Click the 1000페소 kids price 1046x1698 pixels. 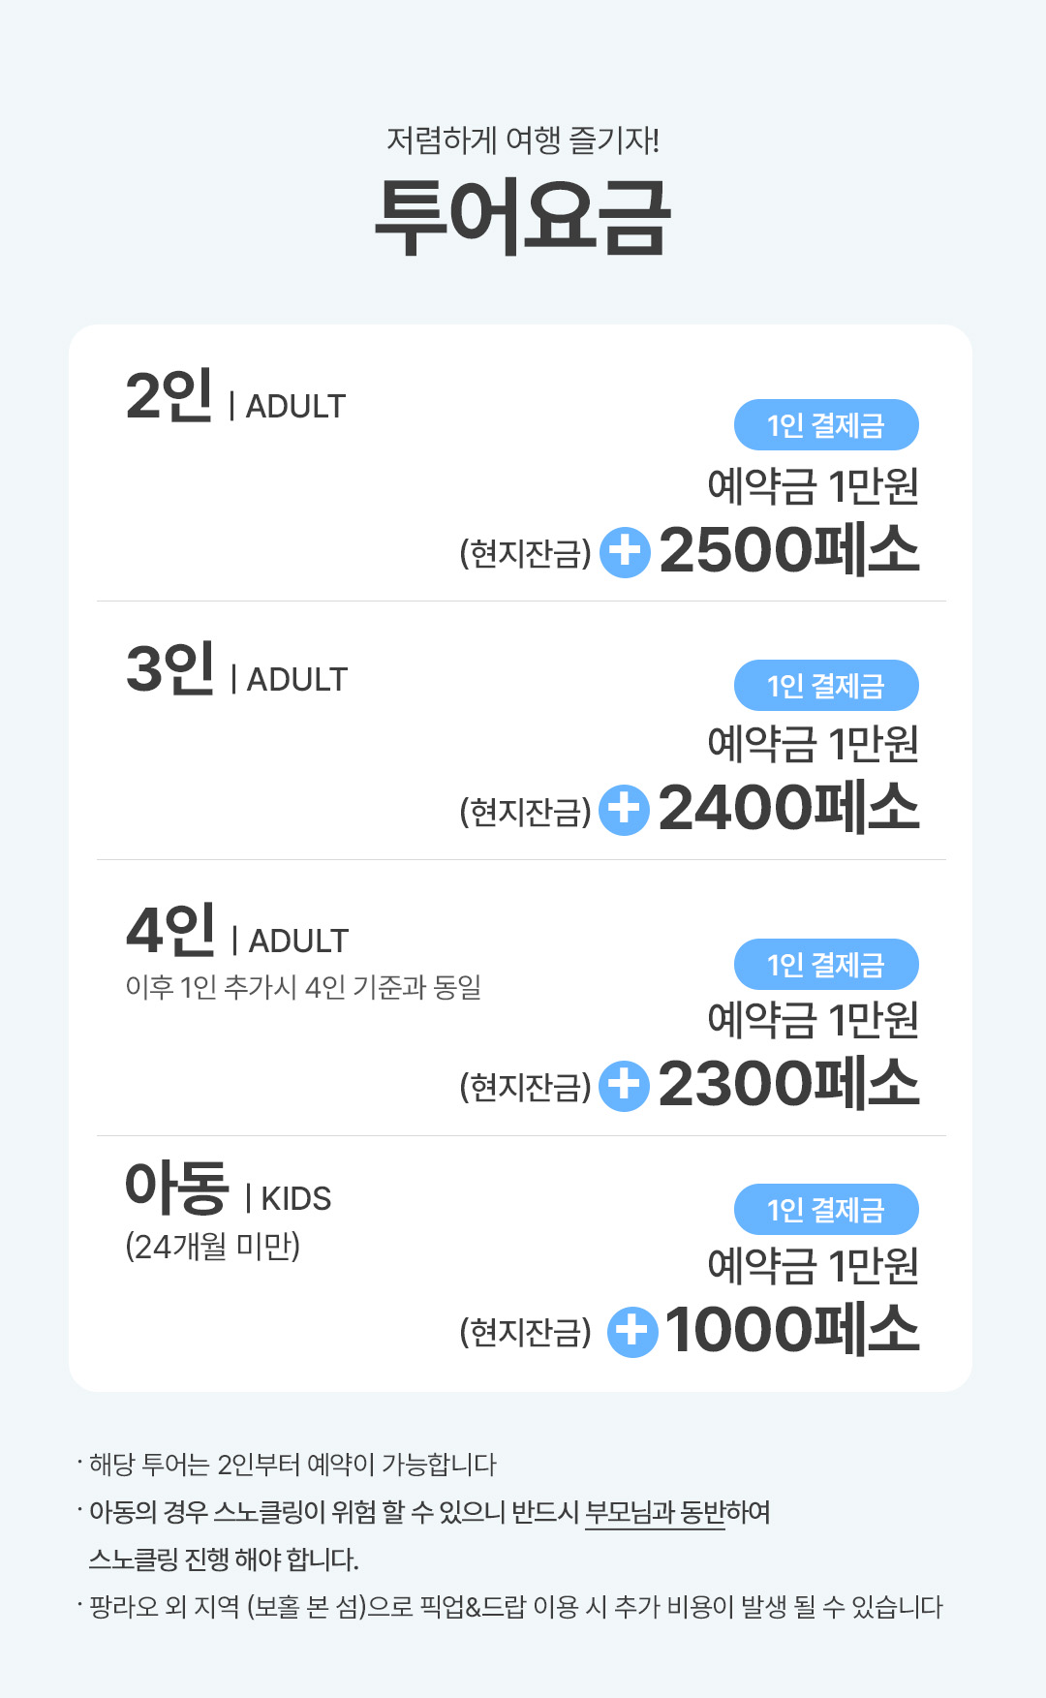point(792,1330)
